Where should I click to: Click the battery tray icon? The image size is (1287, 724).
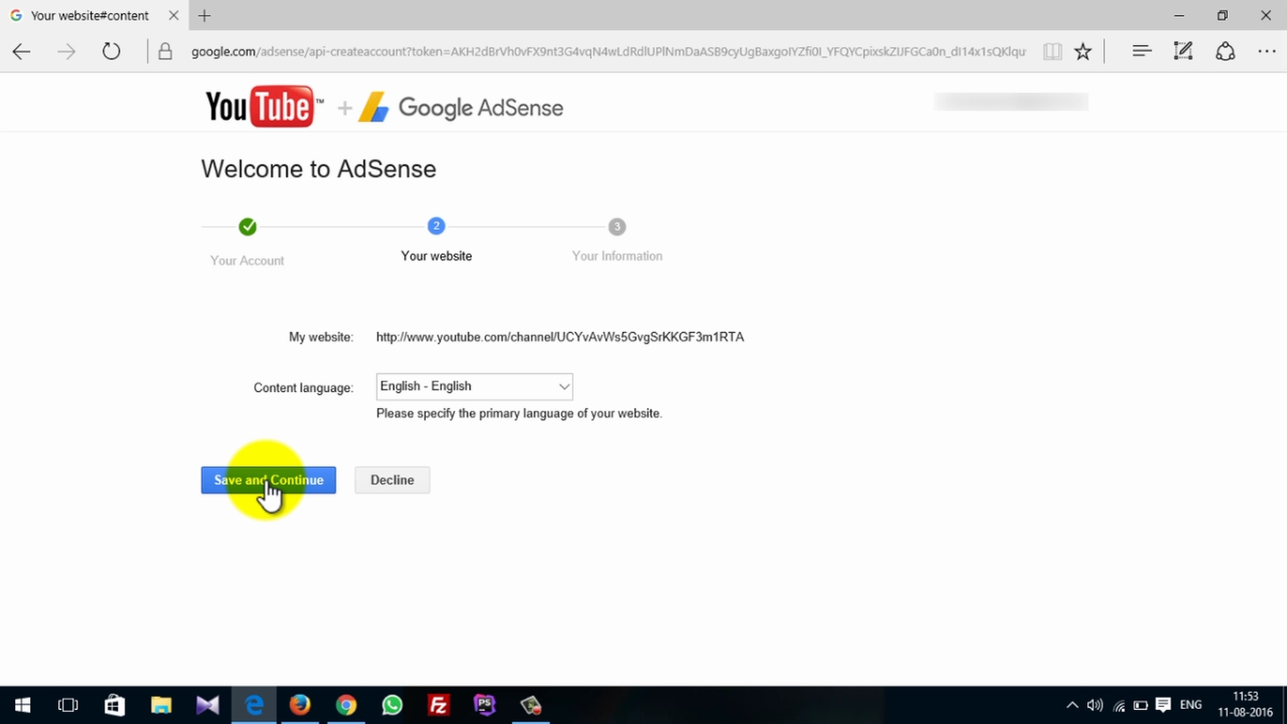(x=1140, y=705)
